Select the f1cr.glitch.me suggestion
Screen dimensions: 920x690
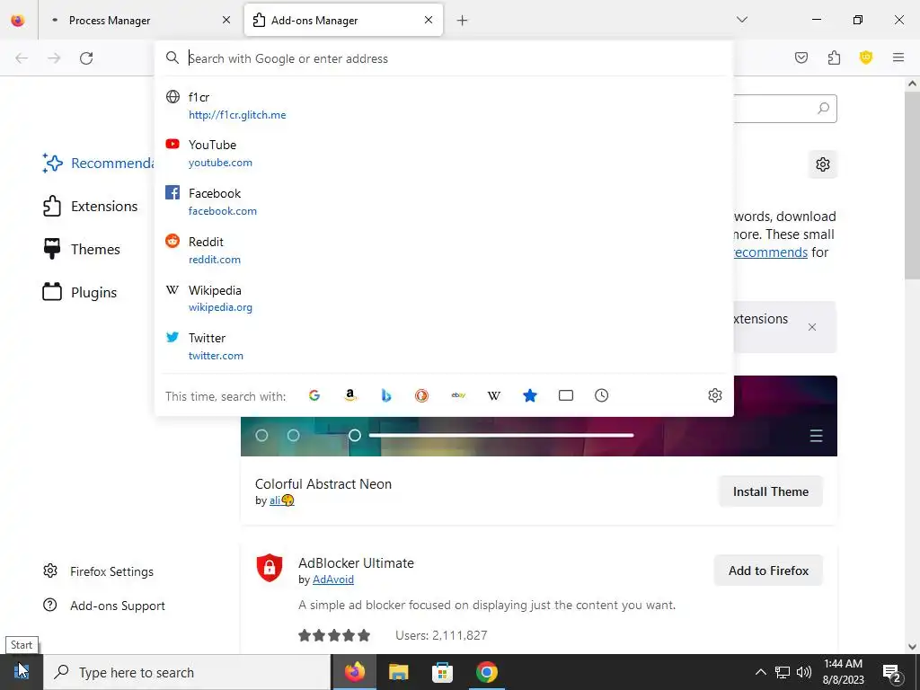click(x=444, y=106)
